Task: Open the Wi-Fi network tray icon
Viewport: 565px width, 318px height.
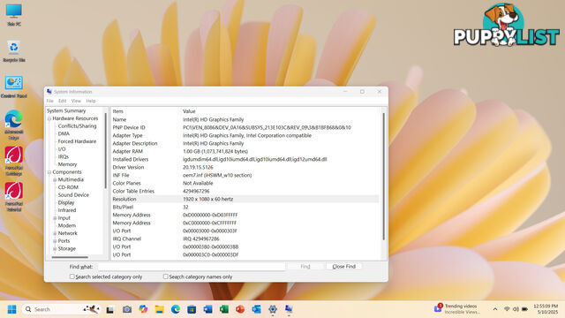Action: click(507, 309)
